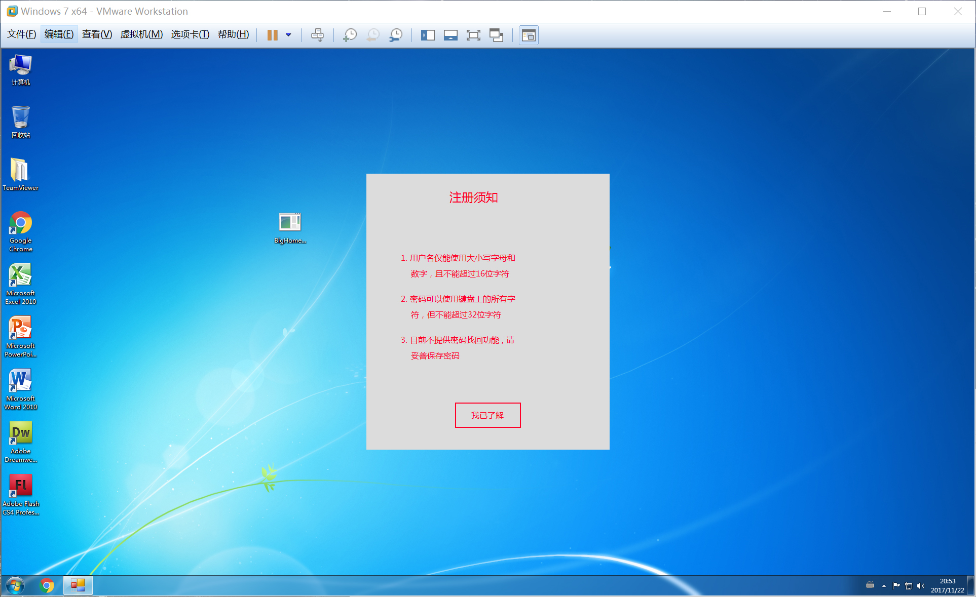Open the 帮助(H) menu
Screen dimensions: 976x597
point(234,34)
